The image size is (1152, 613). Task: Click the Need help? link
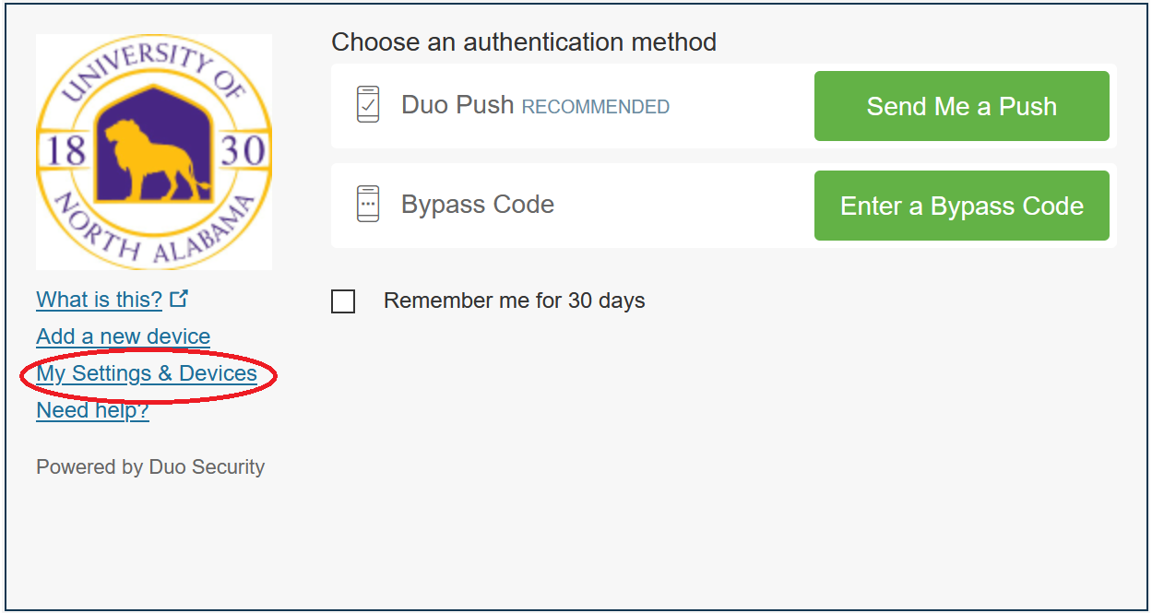[92, 410]
